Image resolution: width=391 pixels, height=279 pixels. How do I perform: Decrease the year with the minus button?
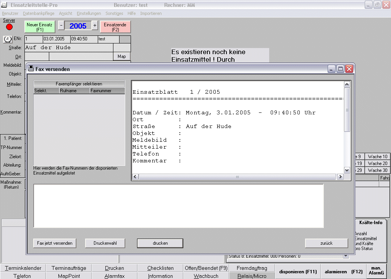pyautogui.click(x=61, y=26)
